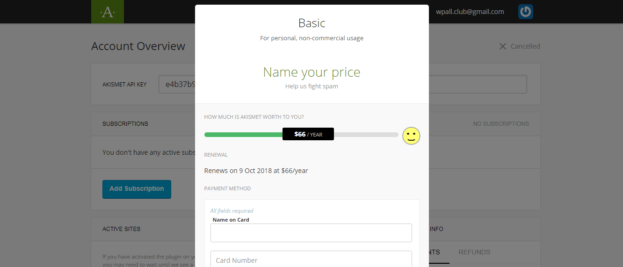The image size is (623, 267).
Task: Click the yellow smiley face icon
Action: [x=411, y=136]
